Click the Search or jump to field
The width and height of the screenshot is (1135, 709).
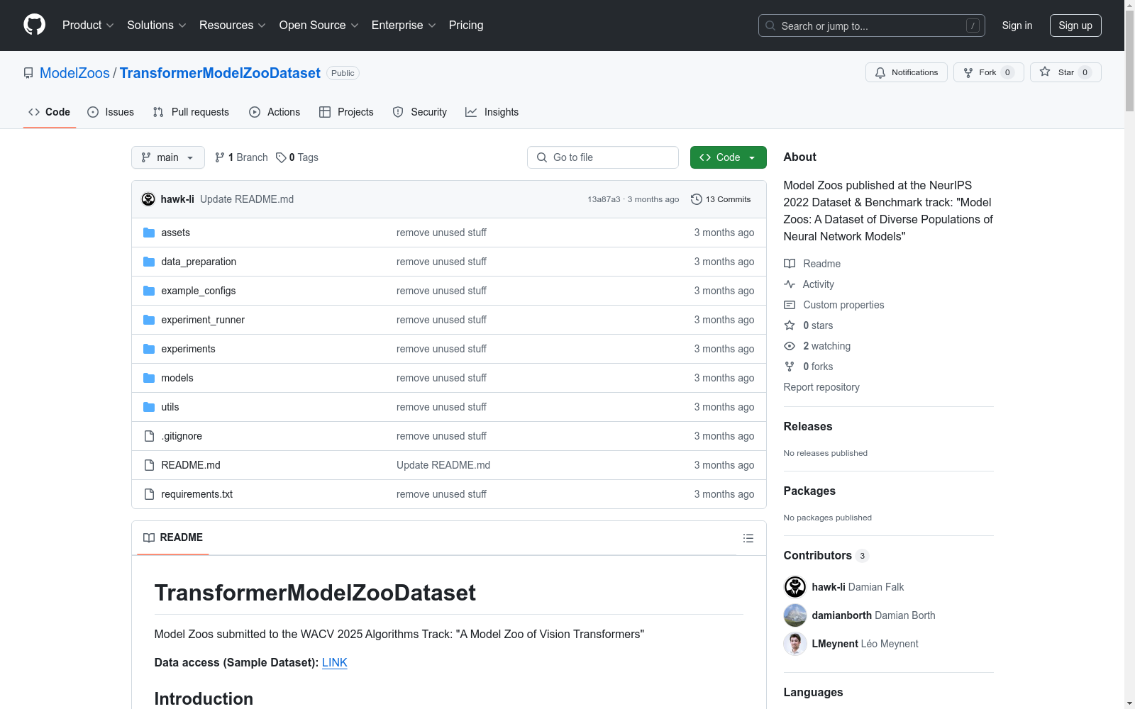click(x=872, y=26)
